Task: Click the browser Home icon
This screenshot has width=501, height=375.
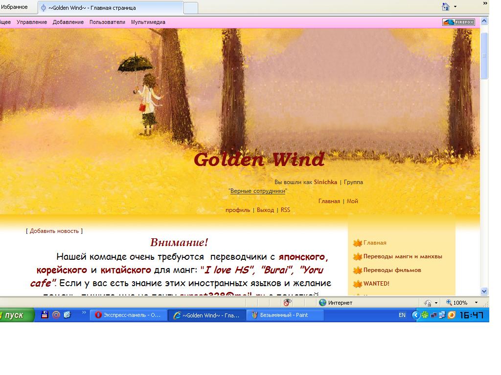Action: pyautogui.click(x=445, y=7)
